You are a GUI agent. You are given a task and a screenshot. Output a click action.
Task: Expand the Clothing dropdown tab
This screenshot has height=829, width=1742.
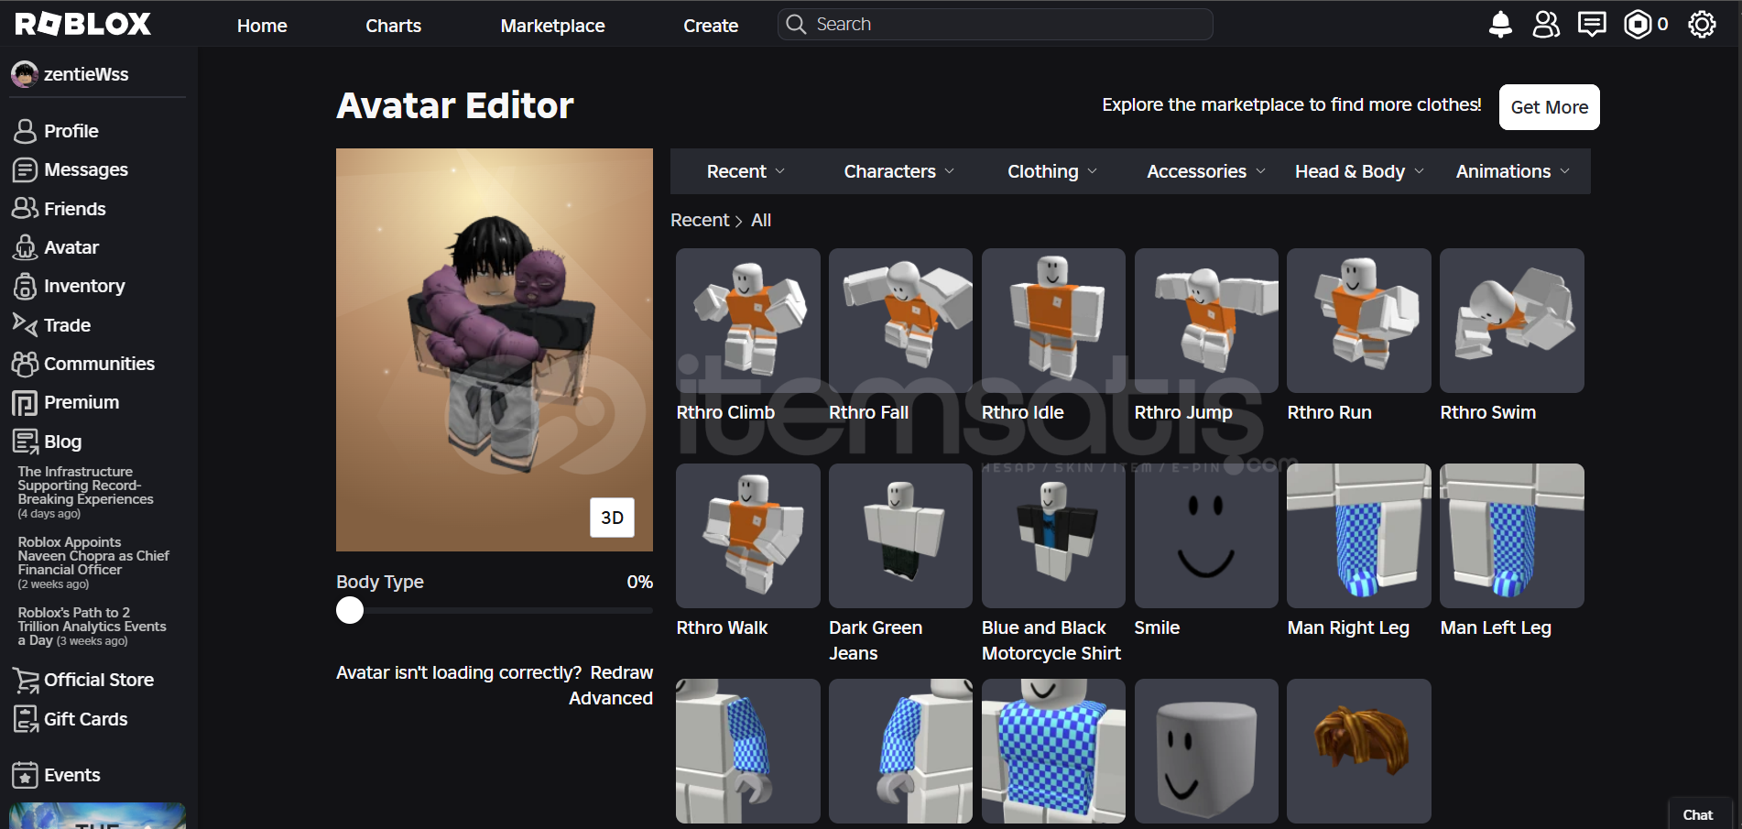tap(1051, 171)
